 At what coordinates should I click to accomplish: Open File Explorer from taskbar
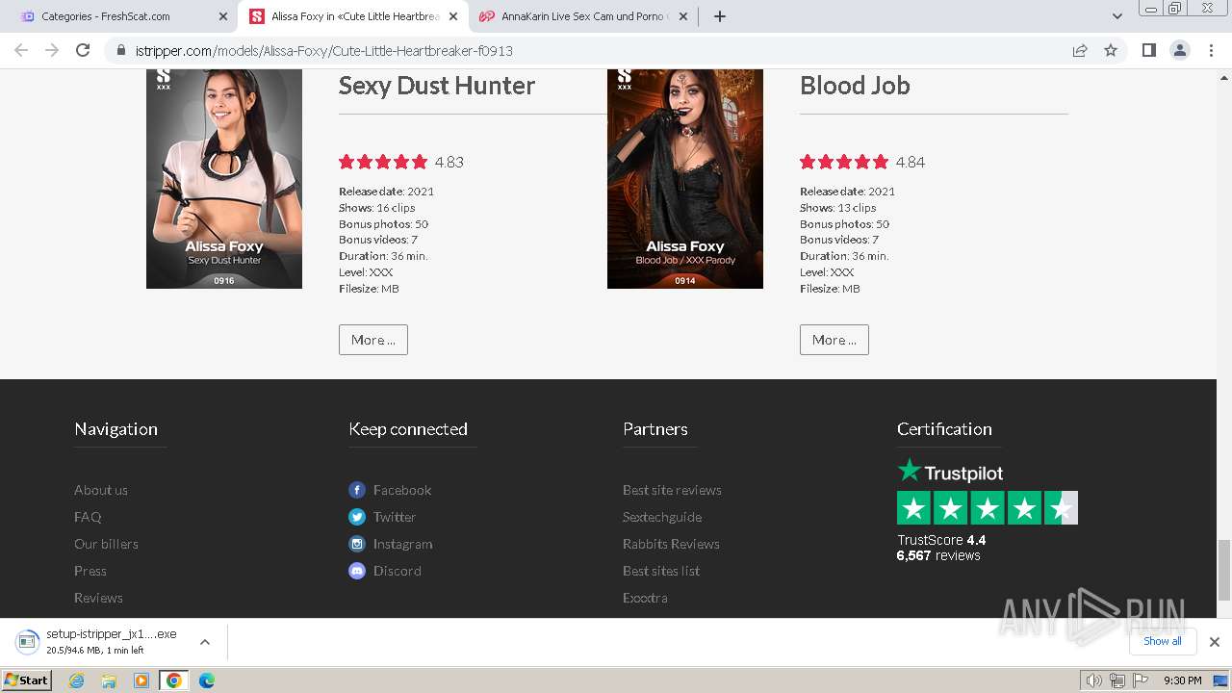(x=109, y=680)
